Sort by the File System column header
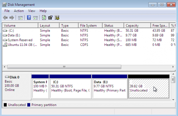Image resolution: width=178 pixels, height=116 pixels. pyautogui.click(x=90, y=25)
